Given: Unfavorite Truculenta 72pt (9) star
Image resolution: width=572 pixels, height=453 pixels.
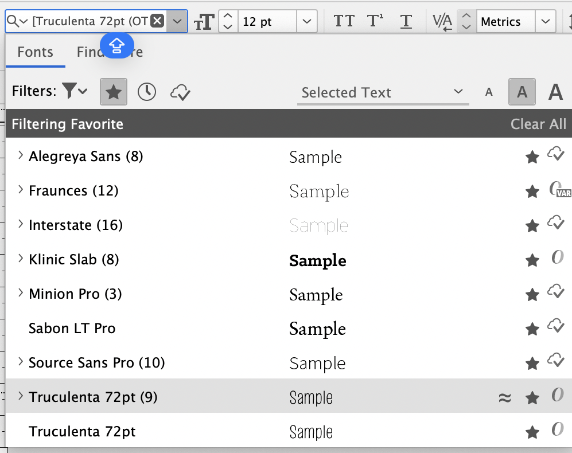Looking at the screenshot, I should pyautogui.click(x=532, y=398).
